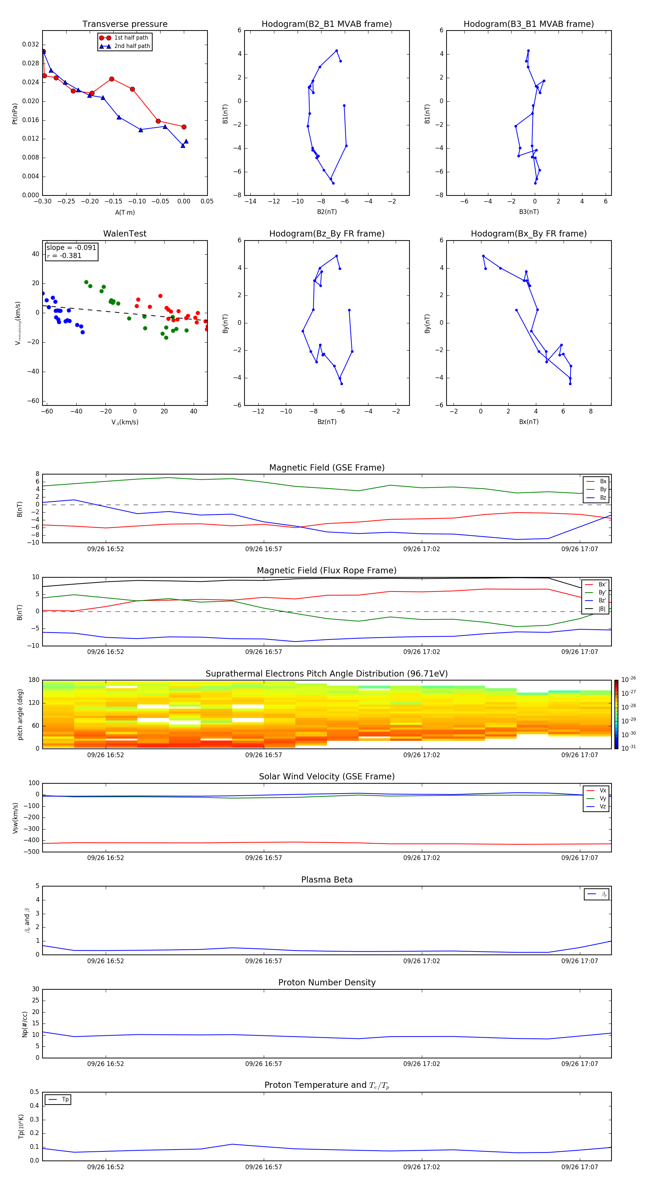Viewport: 654px width, 1199px height.
Task: Click the βp legend in Plasma Beta plot
Action: tap(597, 894)
